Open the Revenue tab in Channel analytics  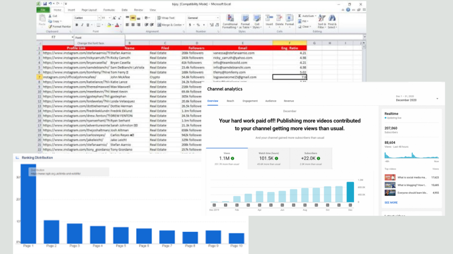289,101
